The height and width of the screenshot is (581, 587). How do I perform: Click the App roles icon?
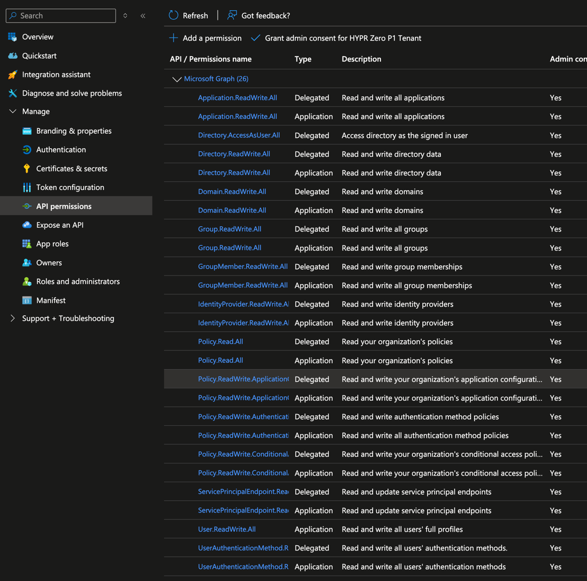click(x=27, y=244)
